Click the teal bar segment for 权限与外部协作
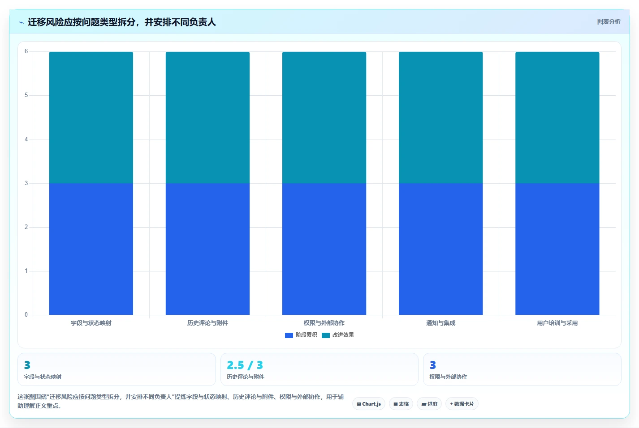This screenshot has width=639, height=428. point(324,118)
